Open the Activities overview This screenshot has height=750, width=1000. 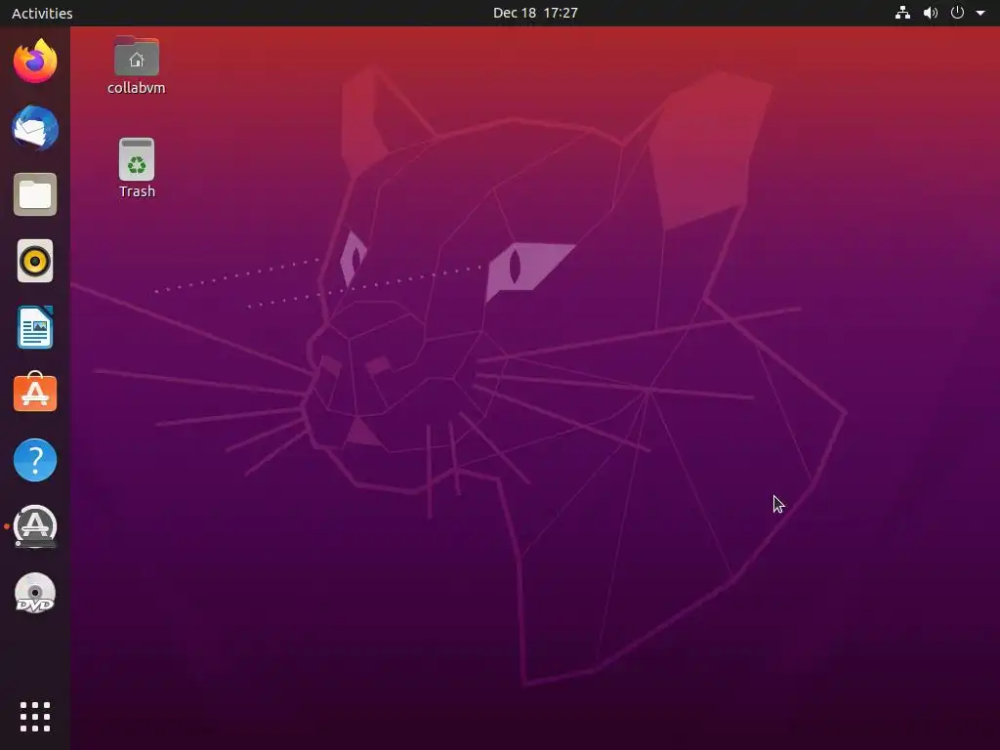[x=42, y=13]
